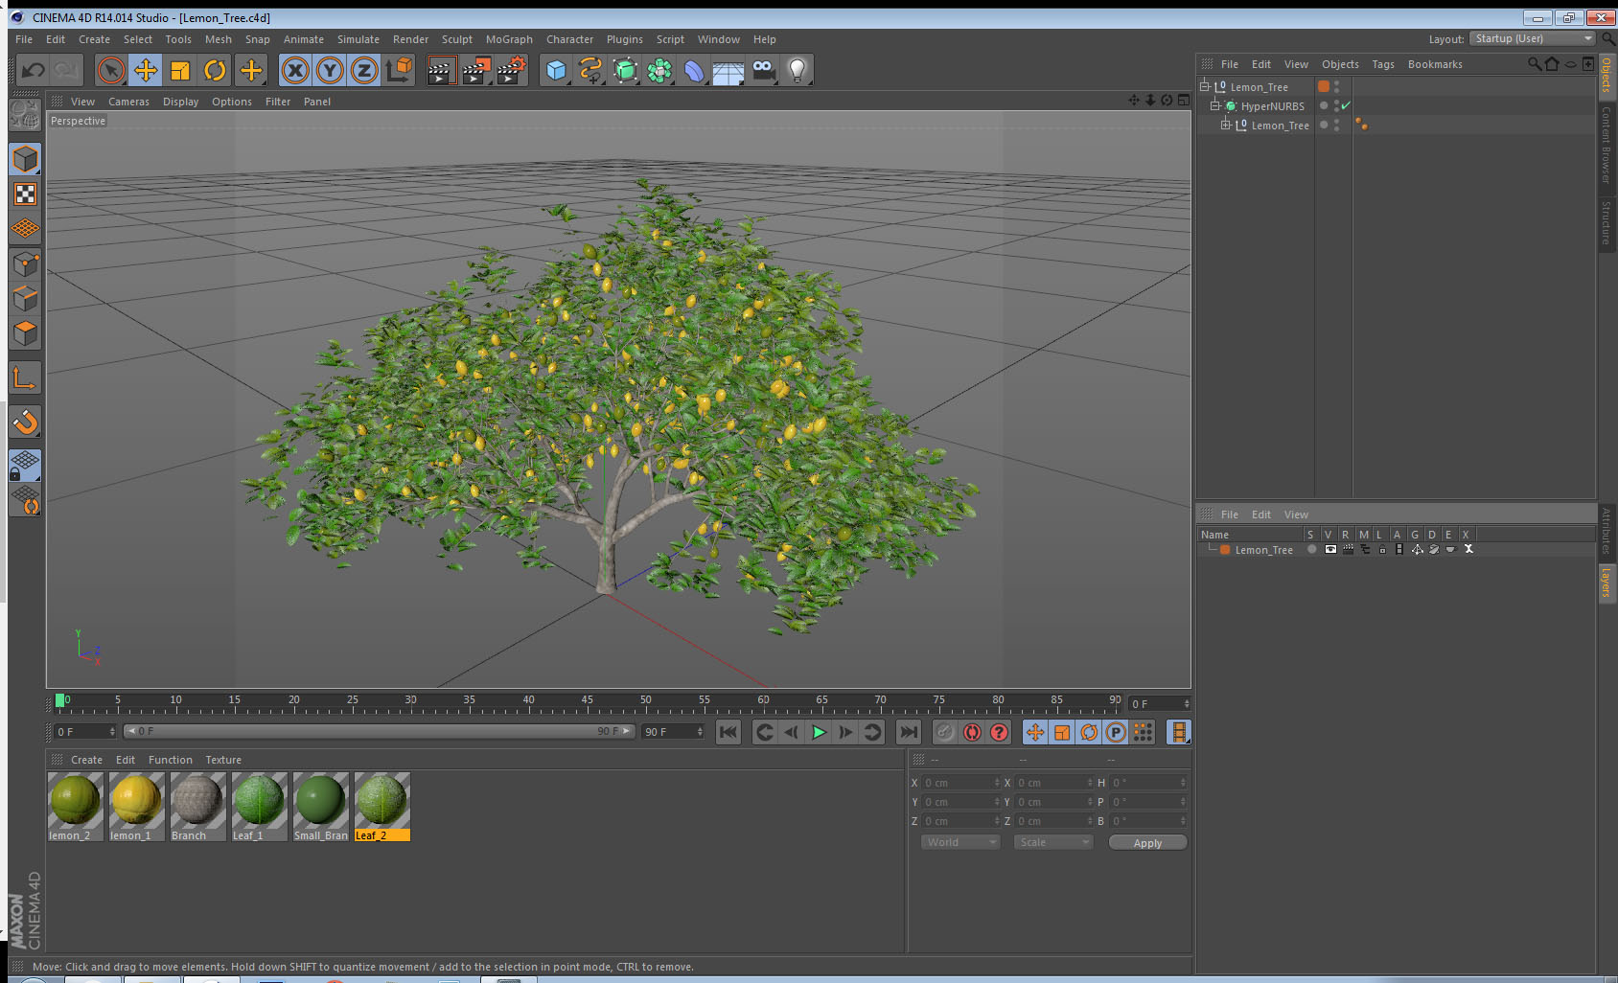Click Enable Axis tool in sidebar
This screenshot has height=983, width=1618.
tap(25, 377)
